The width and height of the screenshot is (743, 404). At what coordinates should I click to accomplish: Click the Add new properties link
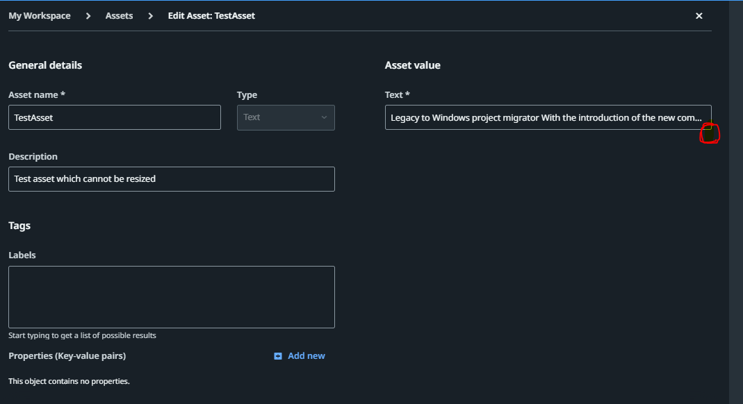pos(306,356)
